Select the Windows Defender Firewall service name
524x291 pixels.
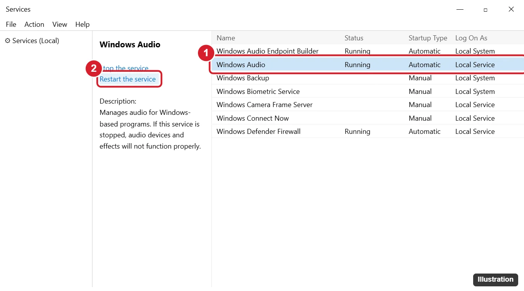pos(259,132)
